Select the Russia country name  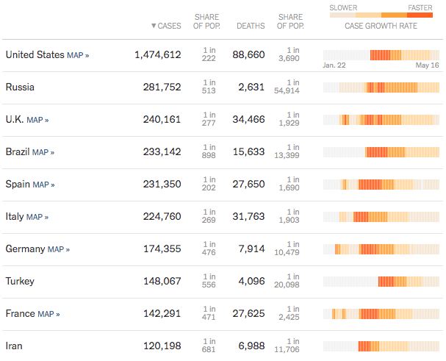click(x=20, y=87)
